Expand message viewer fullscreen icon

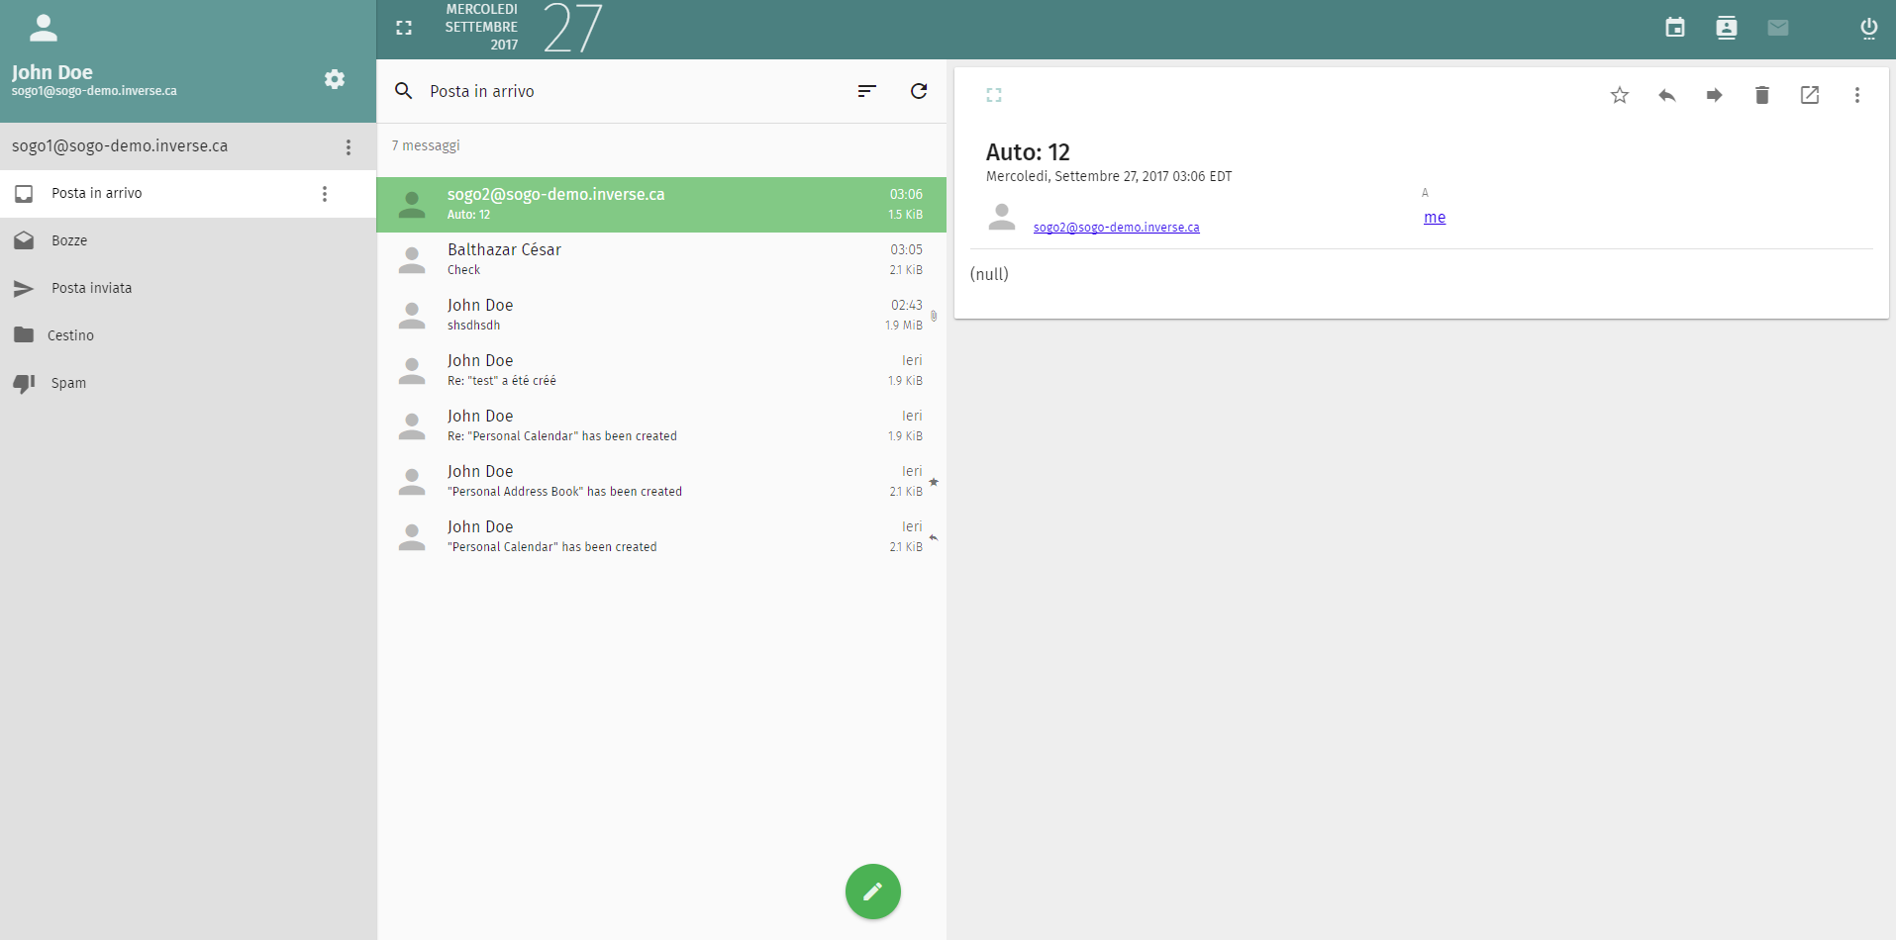pyautogui.click(x=994, y=95)
